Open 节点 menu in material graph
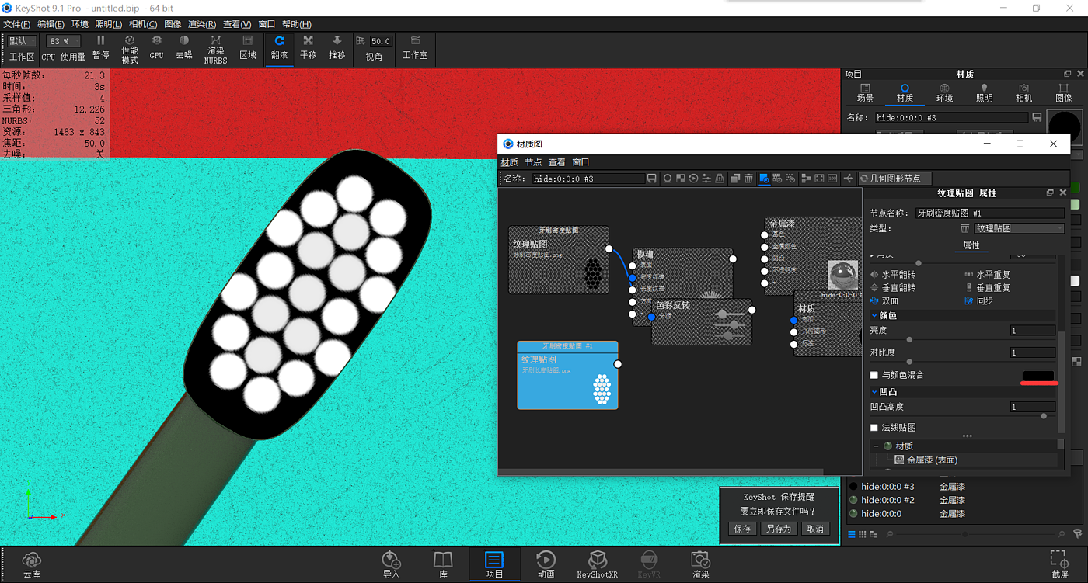This screenshot has width=1088, height=583. [533, 162]
